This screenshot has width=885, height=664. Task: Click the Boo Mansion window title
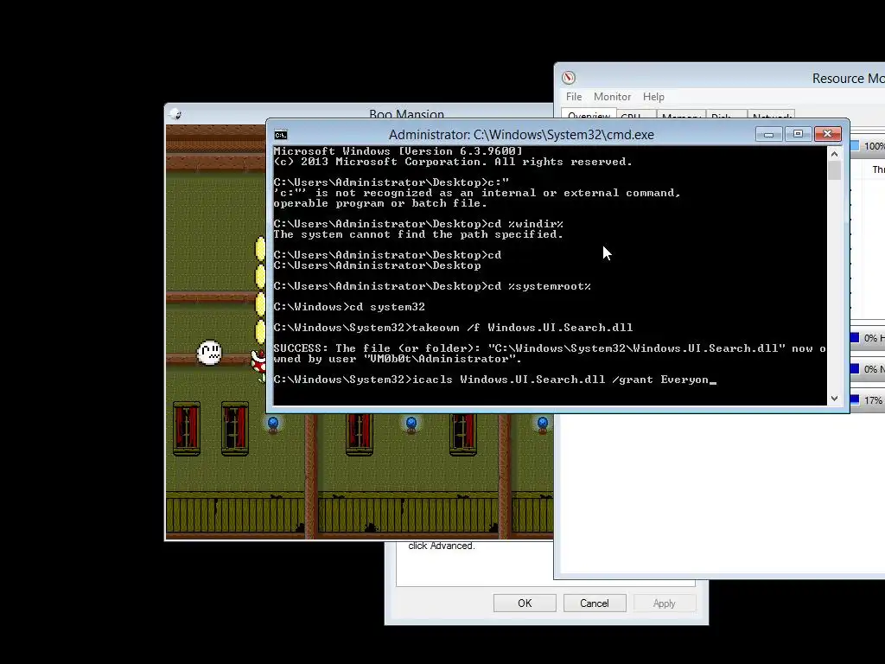[x=406, y=114]
